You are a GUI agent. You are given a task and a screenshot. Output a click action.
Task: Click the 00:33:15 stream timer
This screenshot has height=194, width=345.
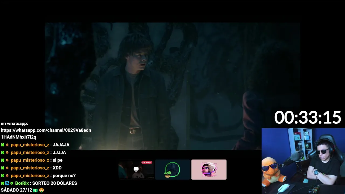(x=308, y=117)
